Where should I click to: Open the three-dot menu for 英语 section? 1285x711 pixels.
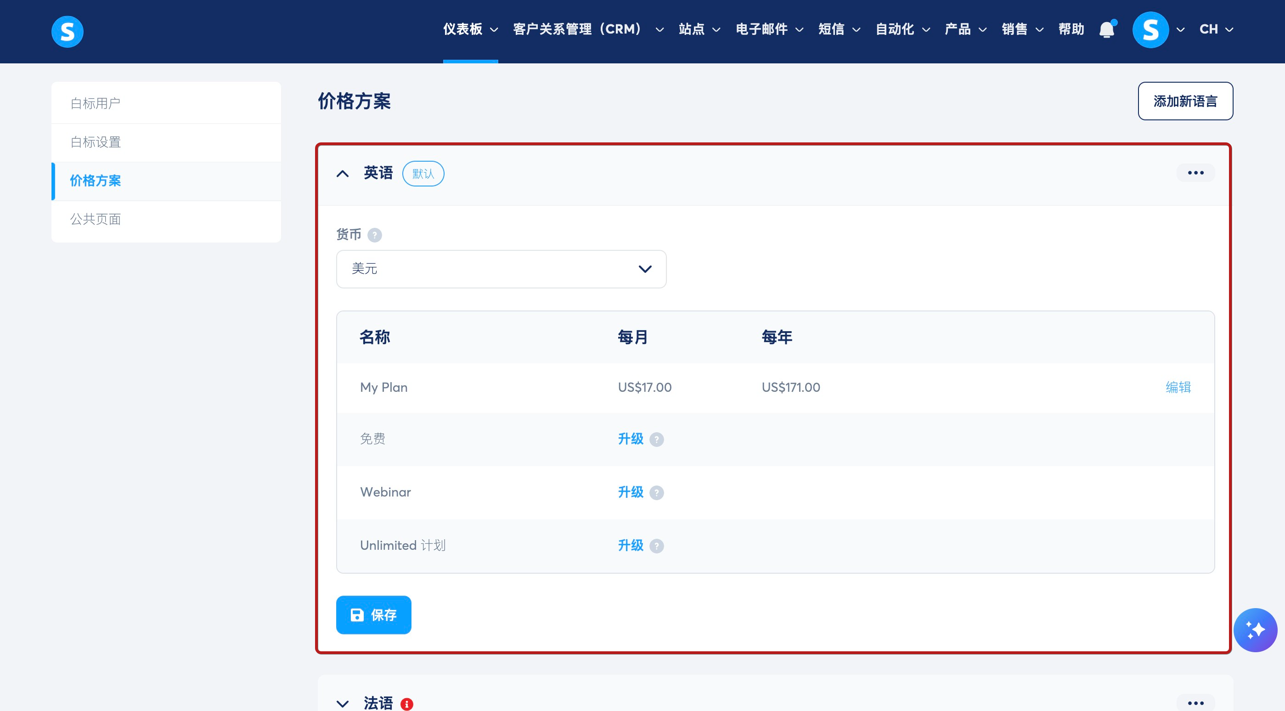click(x=1195, y=173)
